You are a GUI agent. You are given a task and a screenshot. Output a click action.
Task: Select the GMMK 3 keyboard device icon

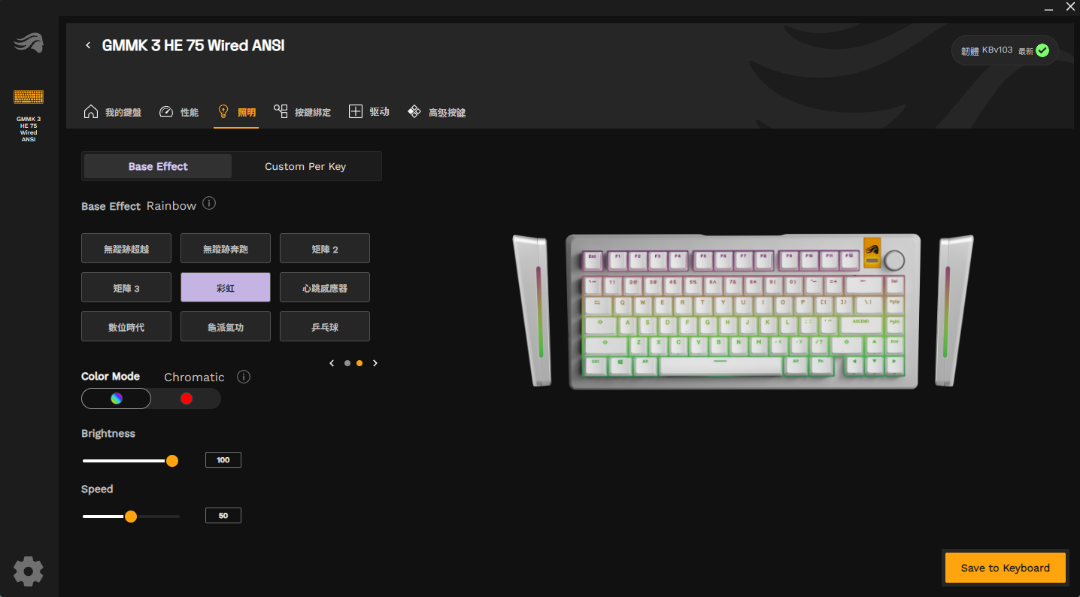pyautogui.click(x=29, y=97)
